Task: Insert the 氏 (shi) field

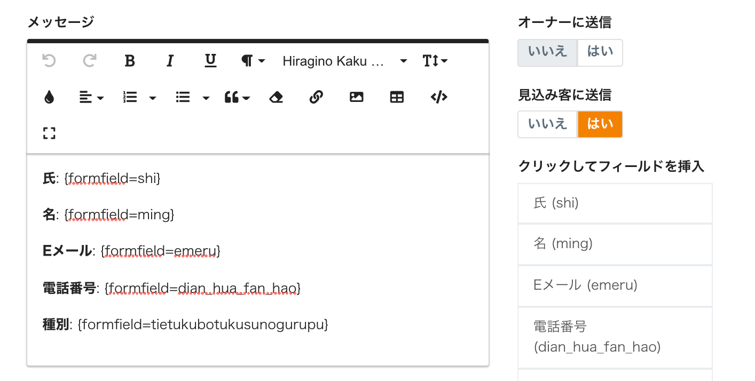Action: coord(615,203)
